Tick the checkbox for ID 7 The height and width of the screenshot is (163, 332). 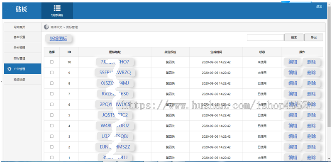tap(51, 94)
